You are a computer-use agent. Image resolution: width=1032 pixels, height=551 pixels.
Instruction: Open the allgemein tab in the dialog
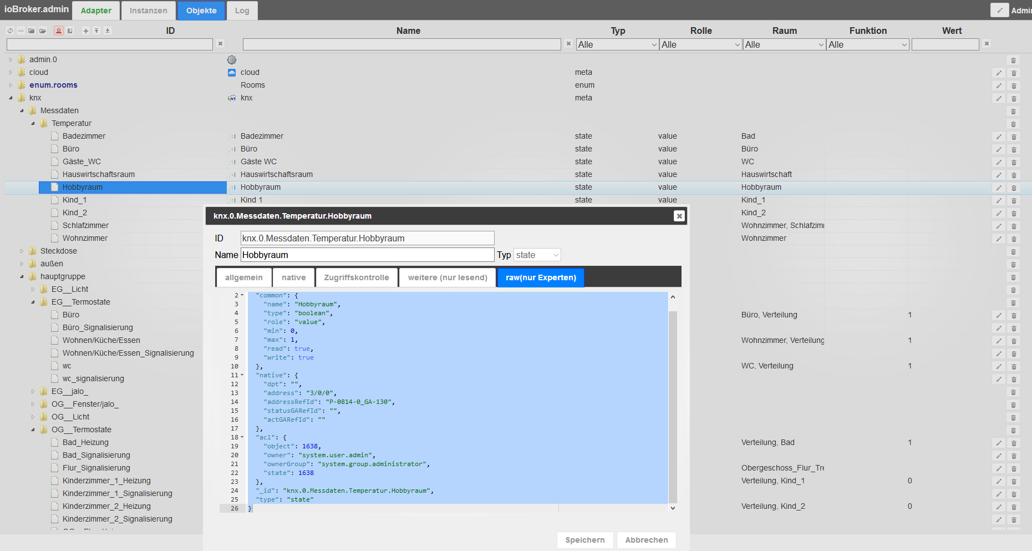coord(244,277)
